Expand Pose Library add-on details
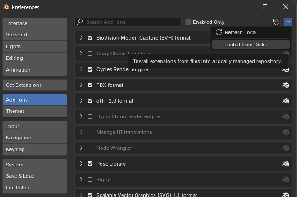 81,164
